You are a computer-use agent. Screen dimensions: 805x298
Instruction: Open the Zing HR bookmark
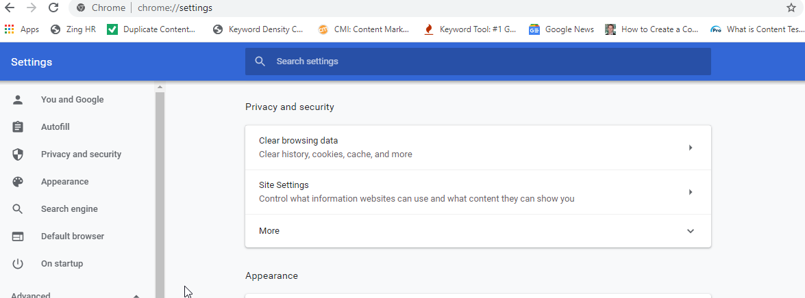73,29
